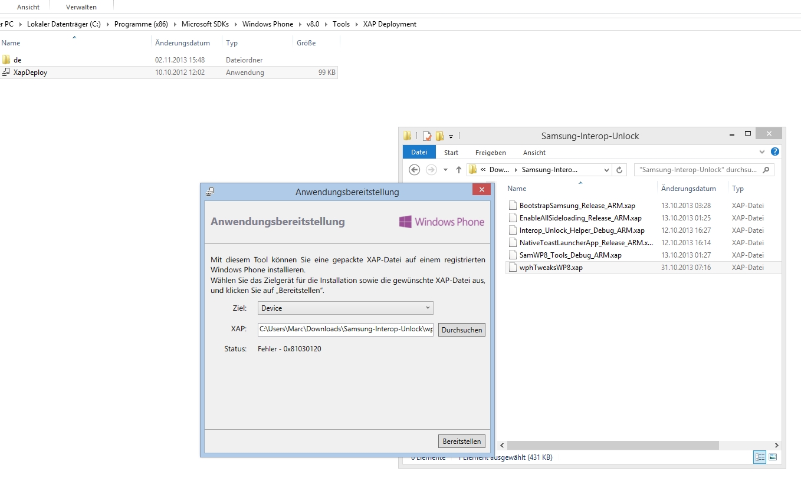Open the quick access toolbar customization arrow

click(x=451, y=136)
